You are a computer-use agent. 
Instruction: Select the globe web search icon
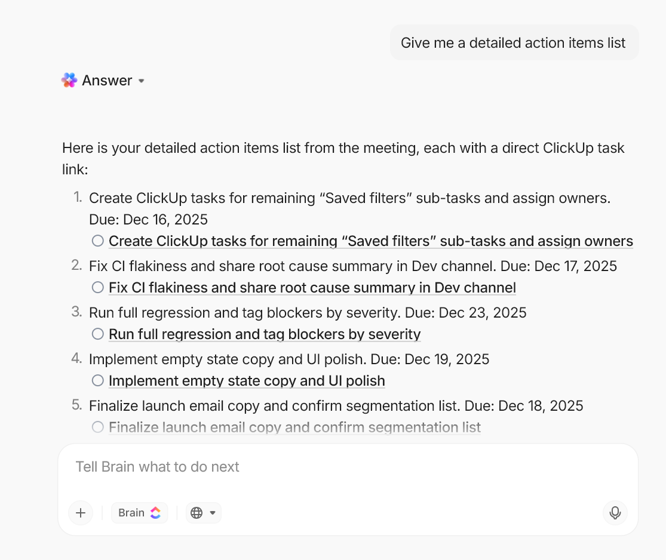point(198,512)
